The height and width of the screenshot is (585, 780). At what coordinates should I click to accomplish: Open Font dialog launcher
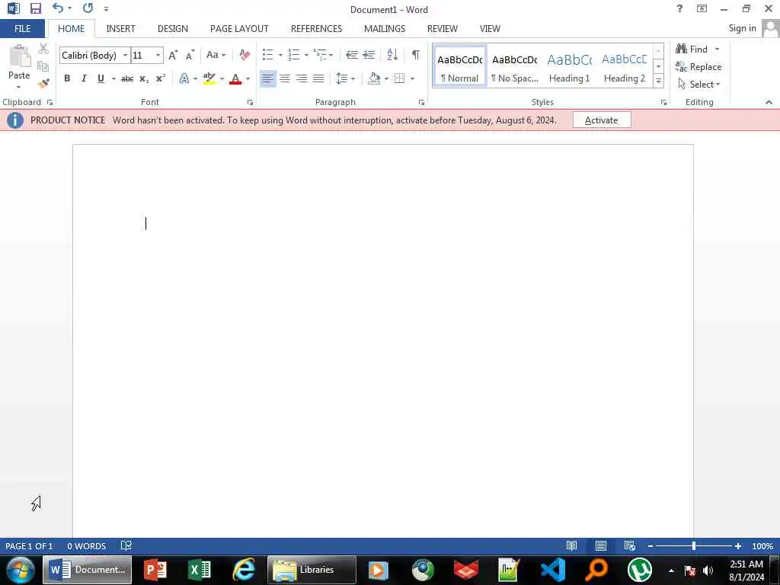pos(250,103)
